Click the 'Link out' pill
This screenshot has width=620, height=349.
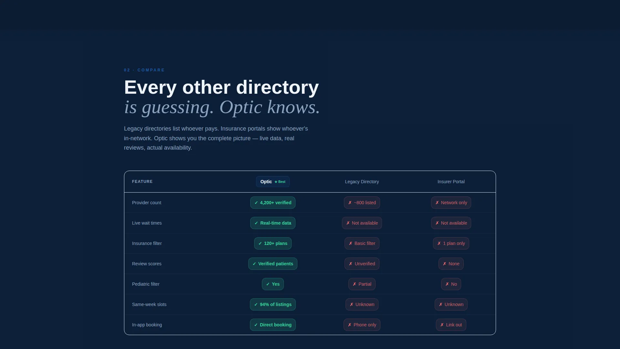point(451,325)
